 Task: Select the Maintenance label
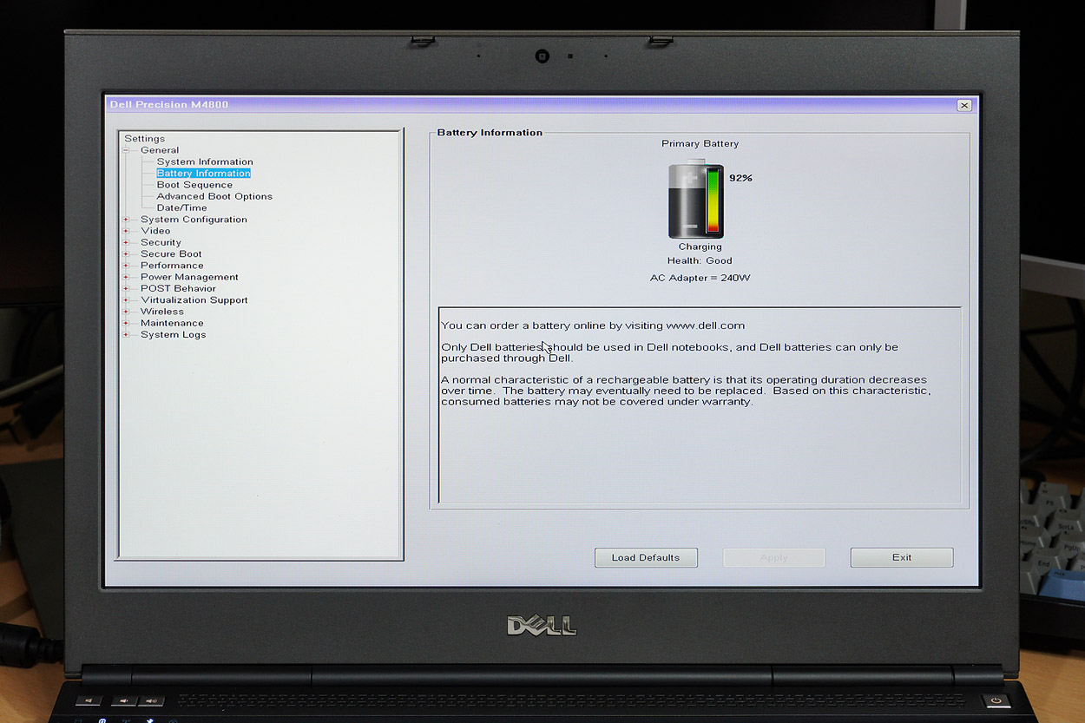[x=172, y=323]
